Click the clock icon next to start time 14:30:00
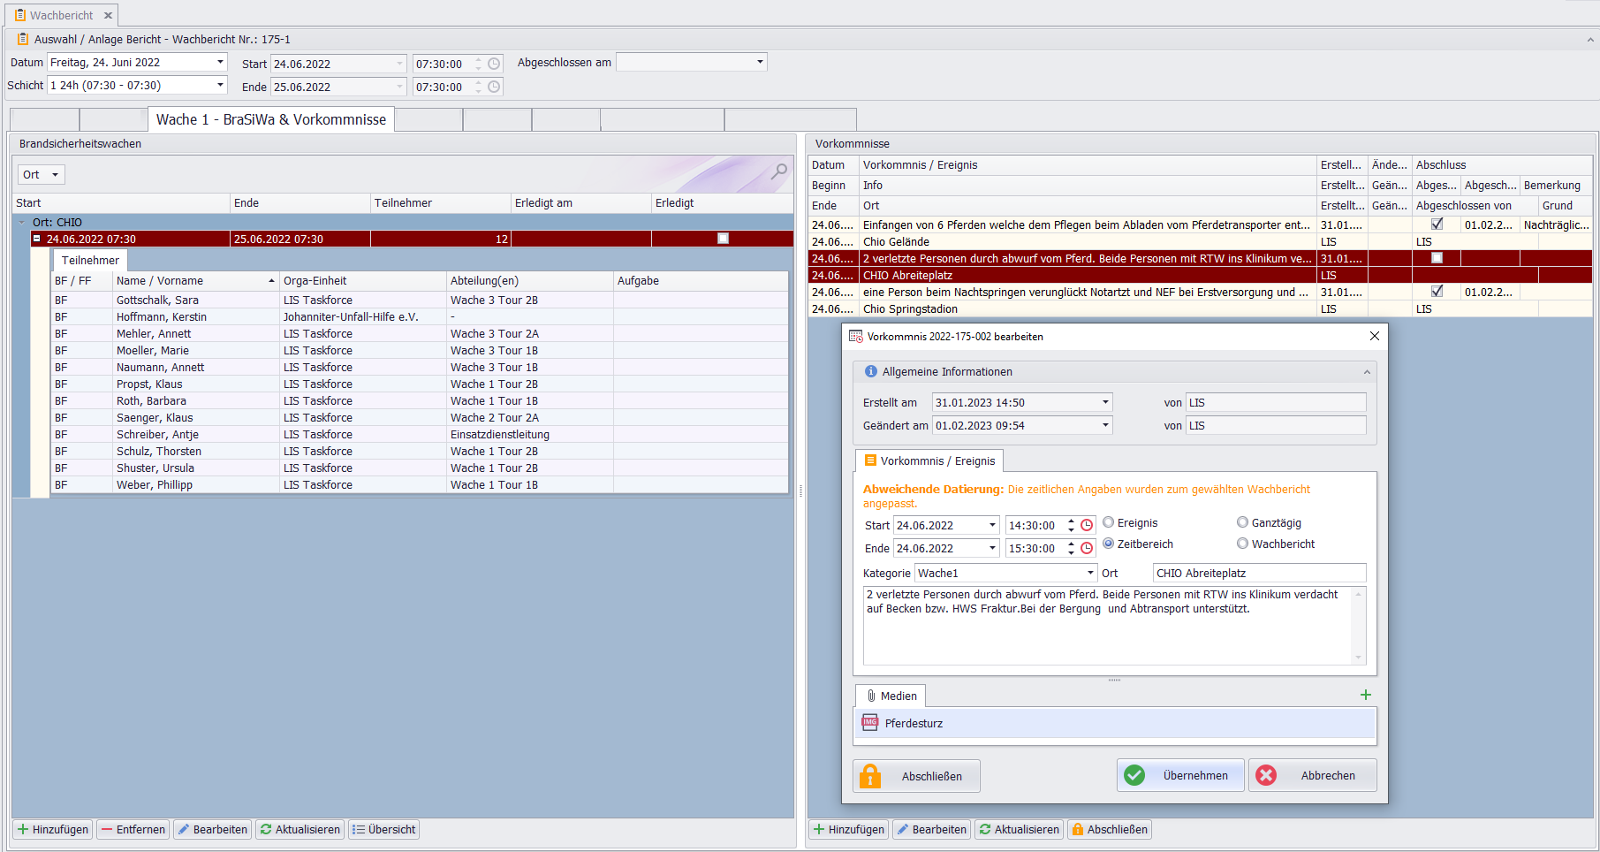 pyautogui.click(x=1087, y=525)
